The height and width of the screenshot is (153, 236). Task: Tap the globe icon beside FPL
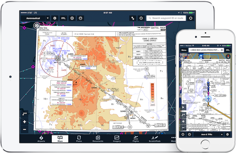(72, 18)
